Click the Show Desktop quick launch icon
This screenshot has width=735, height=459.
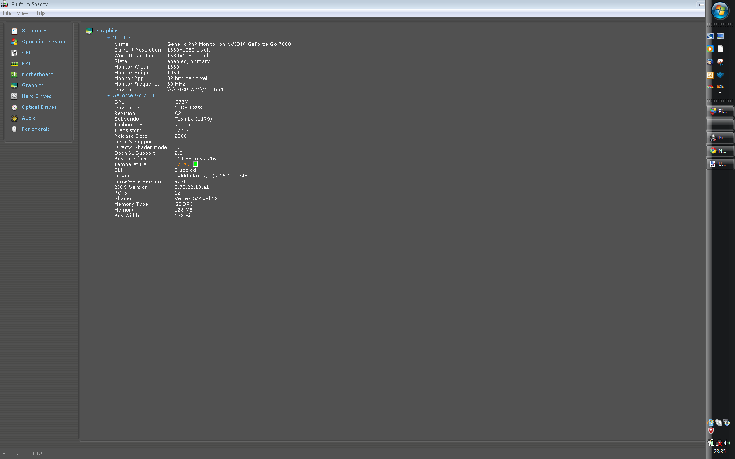click(x=720, y=36)
